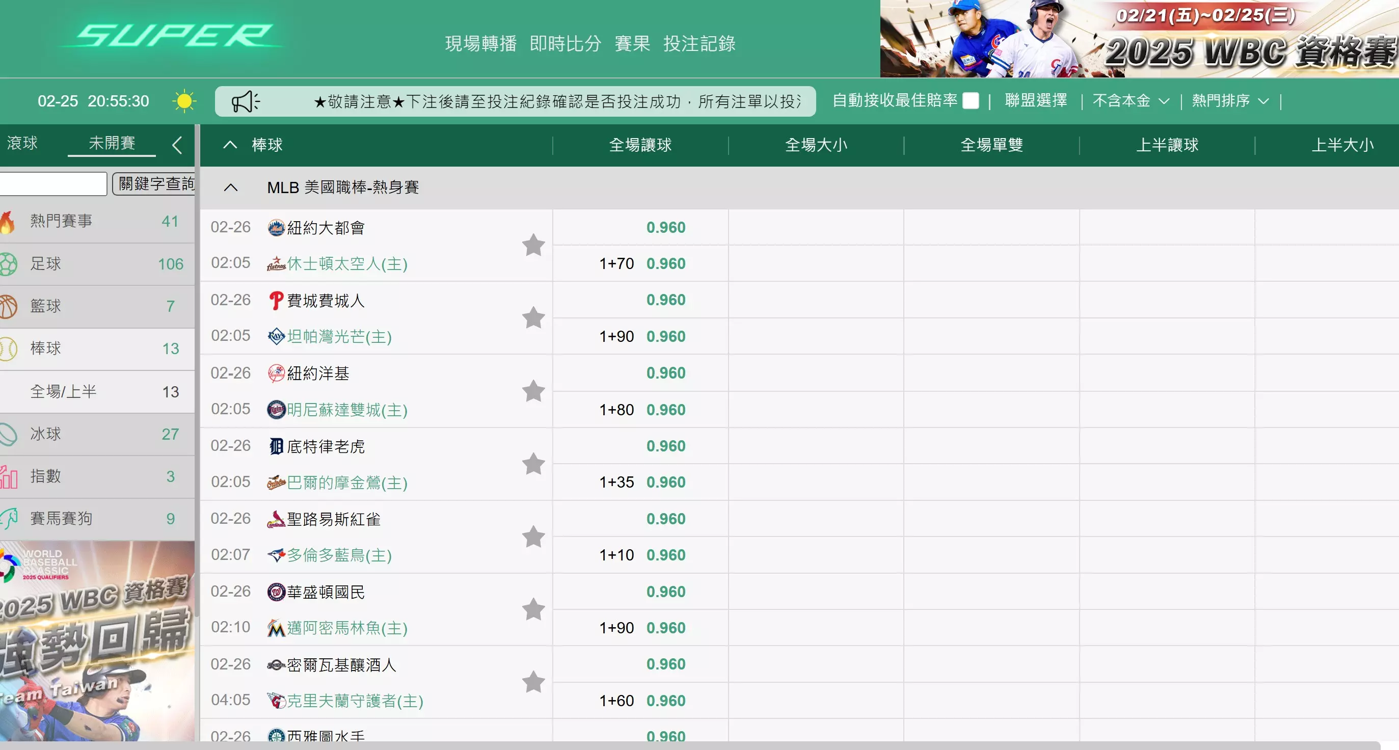Image resolution: width=1399 pixels, height=750 pixels.
Task: Favorite the 費城費城人 match star
Action: 533,318
